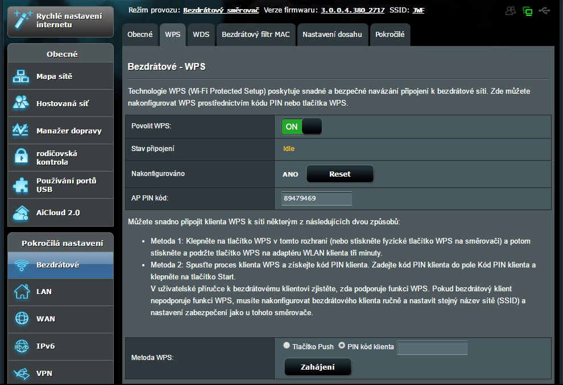Image resolution: width=563 pixels, height=385 pixels.
Task: Click the guest network users status icon
Action: (x=510, y=11)
